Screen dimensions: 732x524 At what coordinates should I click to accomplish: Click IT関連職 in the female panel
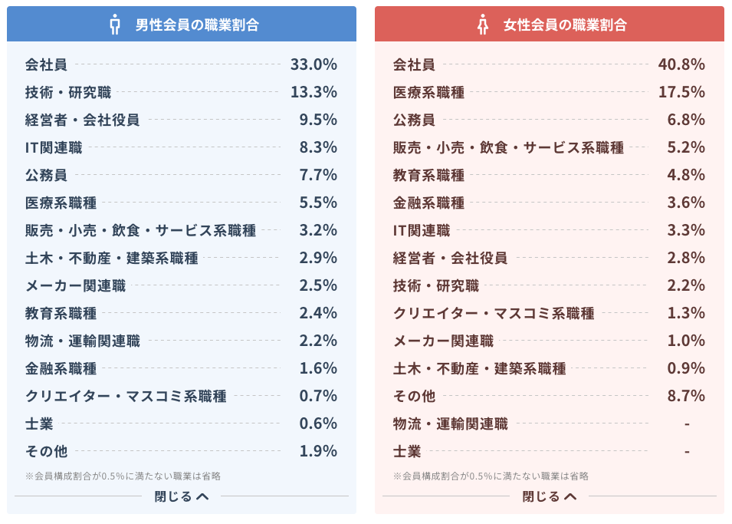422,230
